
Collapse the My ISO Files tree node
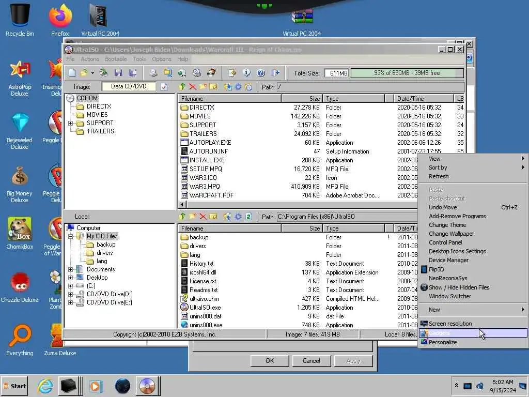coord(70,236)
